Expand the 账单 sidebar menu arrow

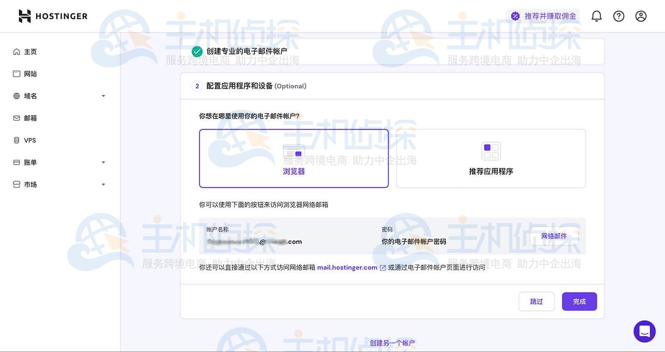pos(103,162)
